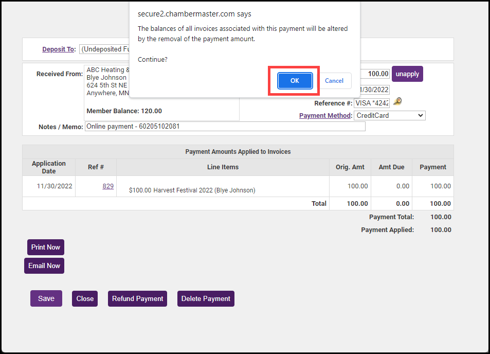Confirm the dialog with OK
This screenshot has height=354, width=490.
295,81
